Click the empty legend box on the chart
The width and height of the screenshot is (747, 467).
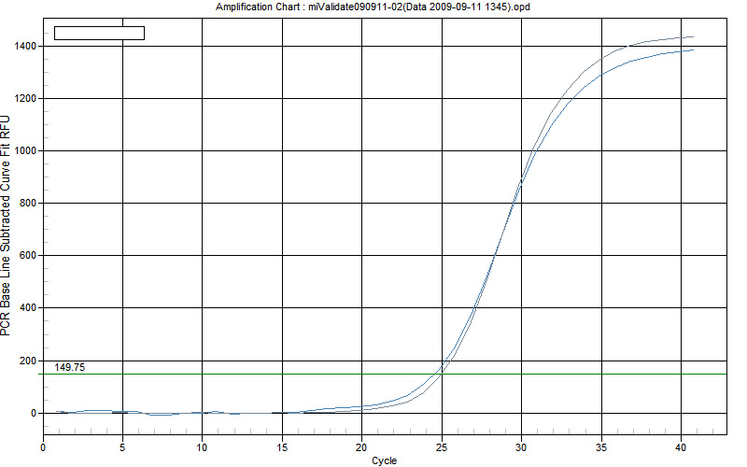click(99, 33)
